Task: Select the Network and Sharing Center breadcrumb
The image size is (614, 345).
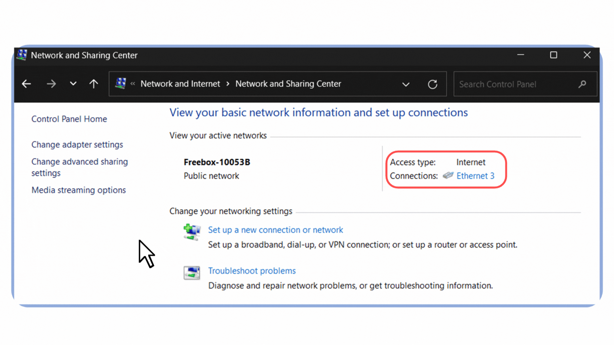Action: (x=288, y=84)
